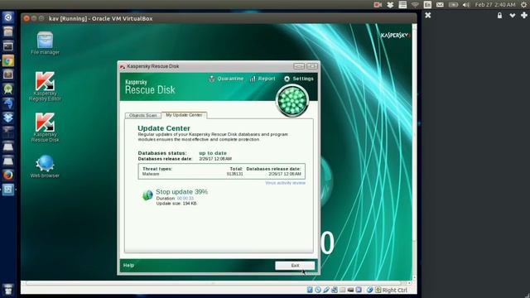530x298 pixels.
Task: Expand the chevron dropdown in the right panel
Action: 513,15
